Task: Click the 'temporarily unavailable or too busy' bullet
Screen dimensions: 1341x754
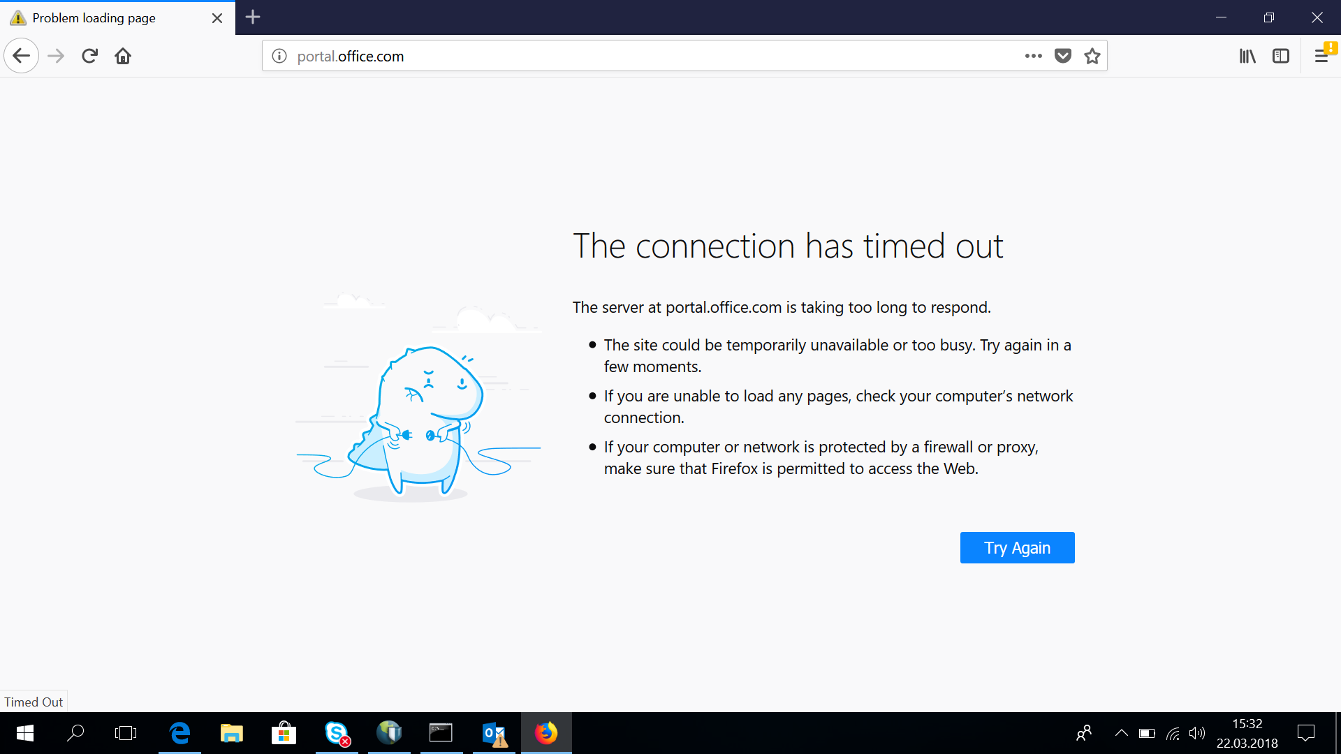Action: click(837, 355)
